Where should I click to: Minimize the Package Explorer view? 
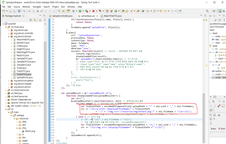point(40,15)
